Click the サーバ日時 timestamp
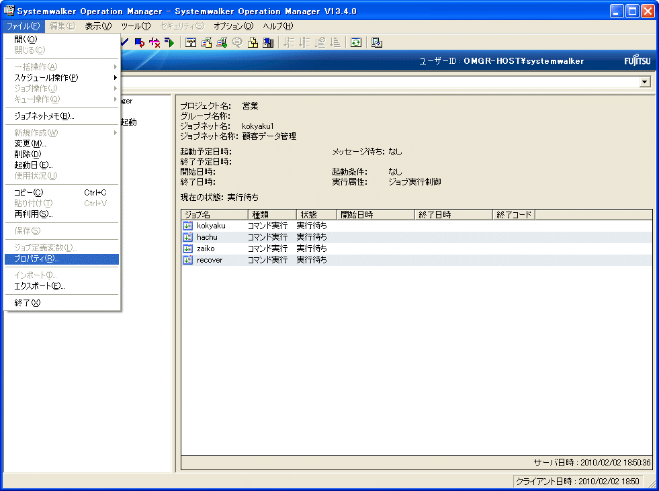 tap(592, 462)
